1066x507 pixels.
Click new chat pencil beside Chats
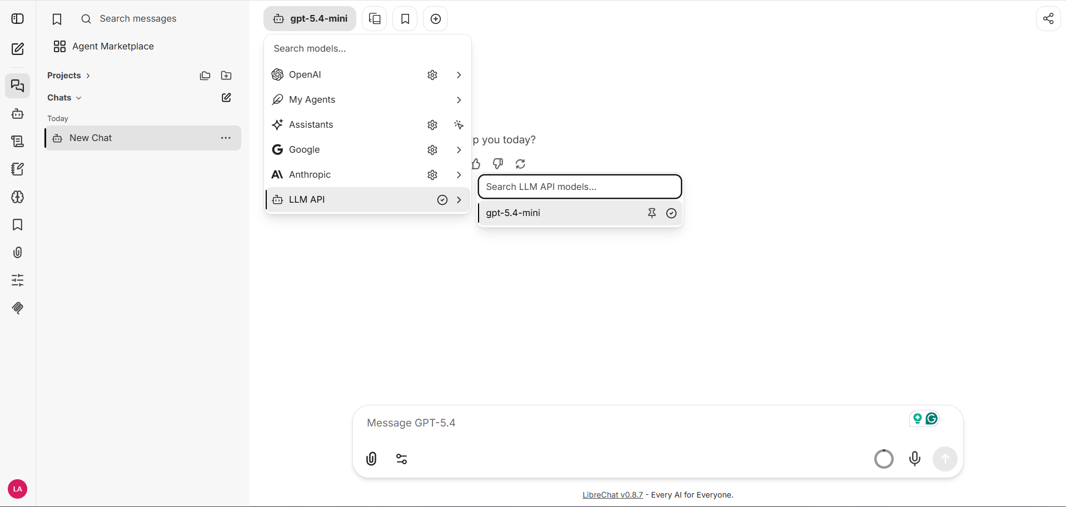click(x=226, y=98)
